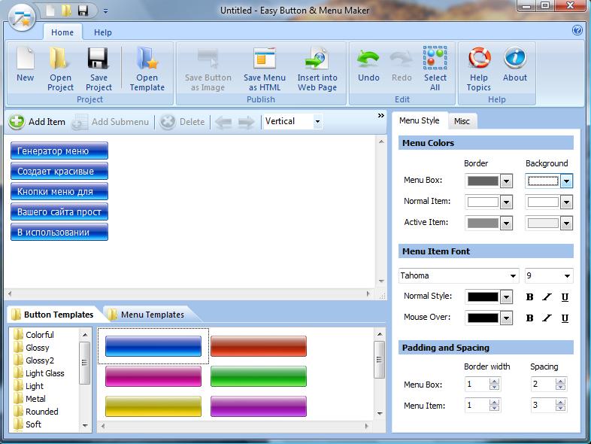Click the New project icon in ribbon
591x444 pixels.
coord(26,65)
